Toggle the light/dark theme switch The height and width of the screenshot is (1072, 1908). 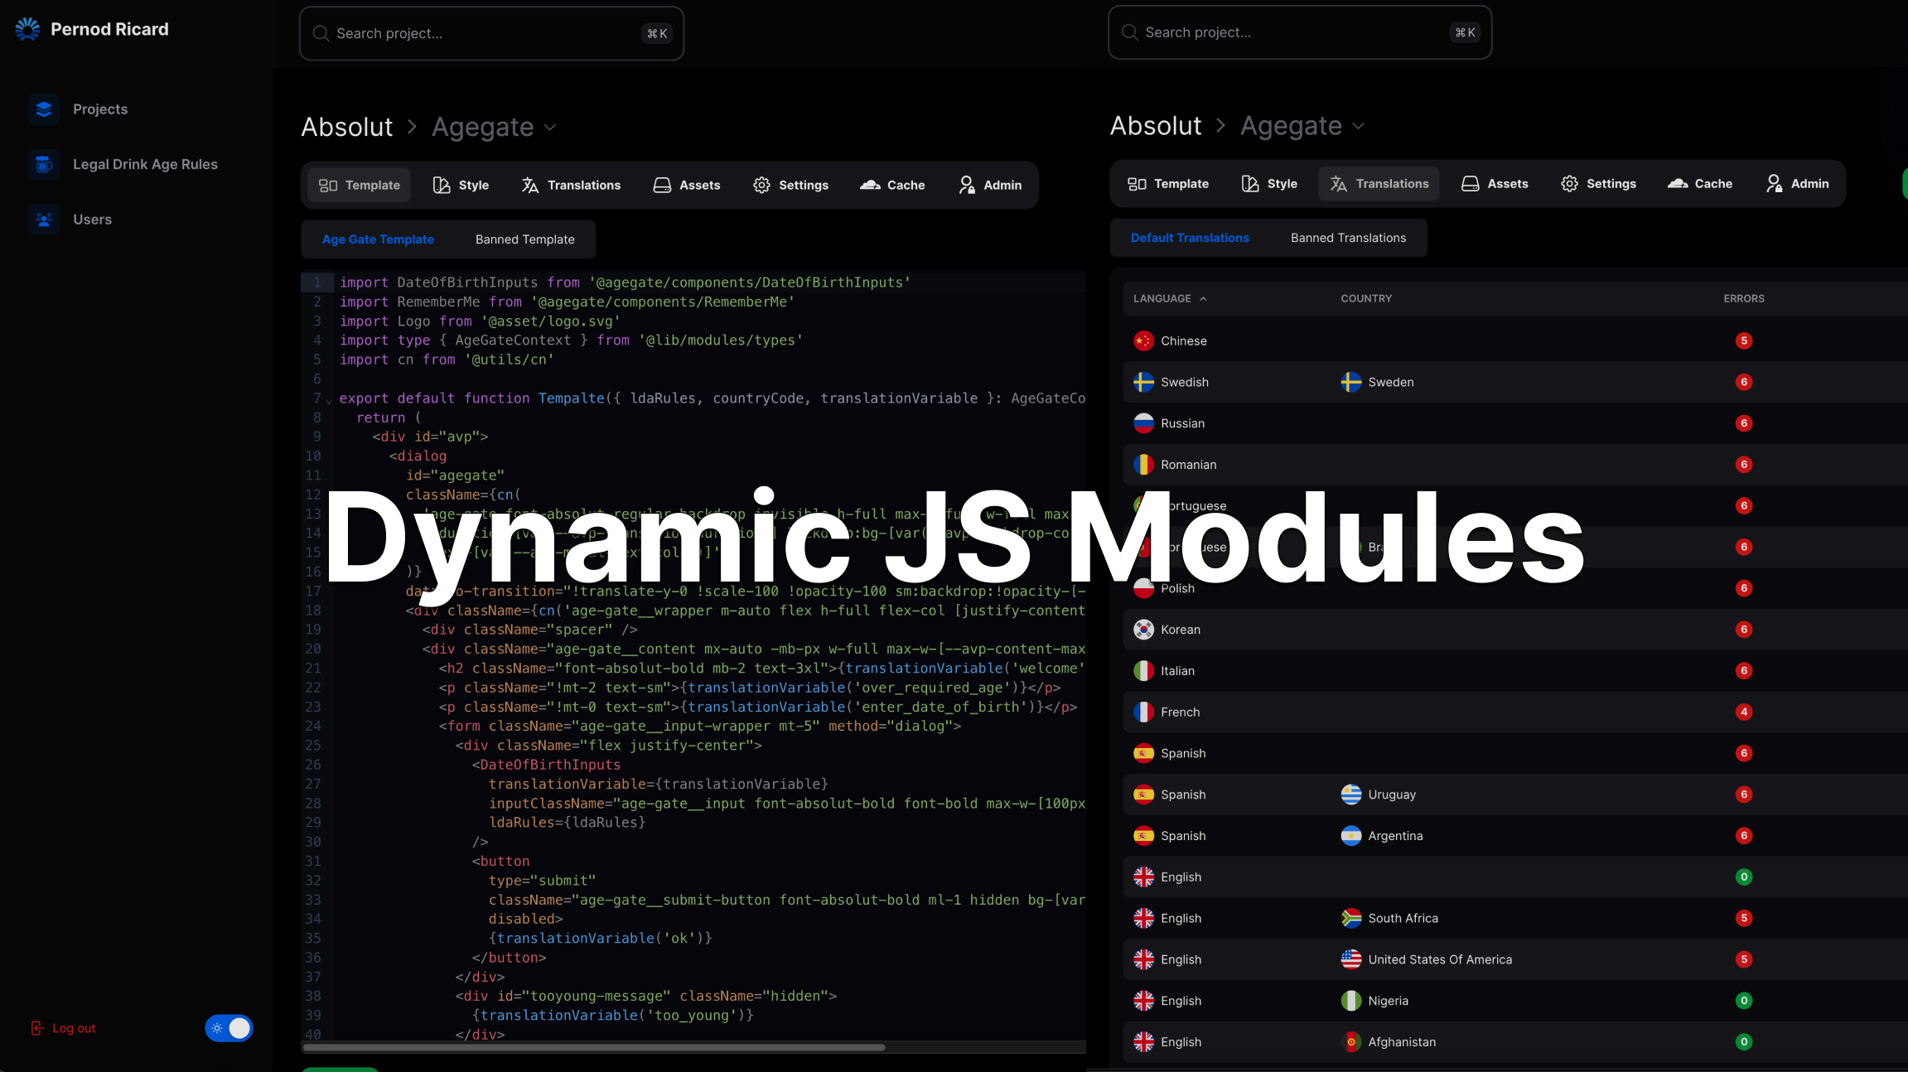point(229,1028)
